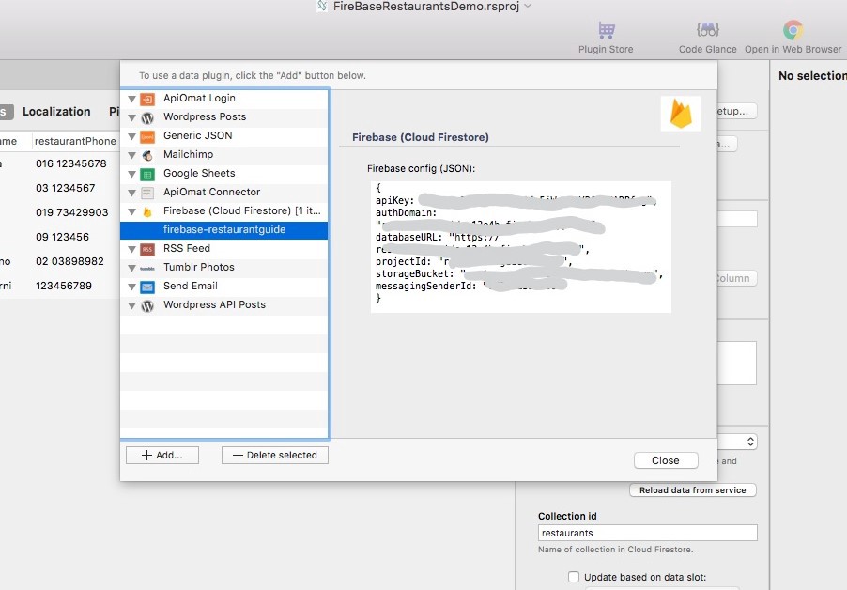Toggle the Update based on data slot checkbox
Screen dimensions: 847x590
tap(574, 577)
